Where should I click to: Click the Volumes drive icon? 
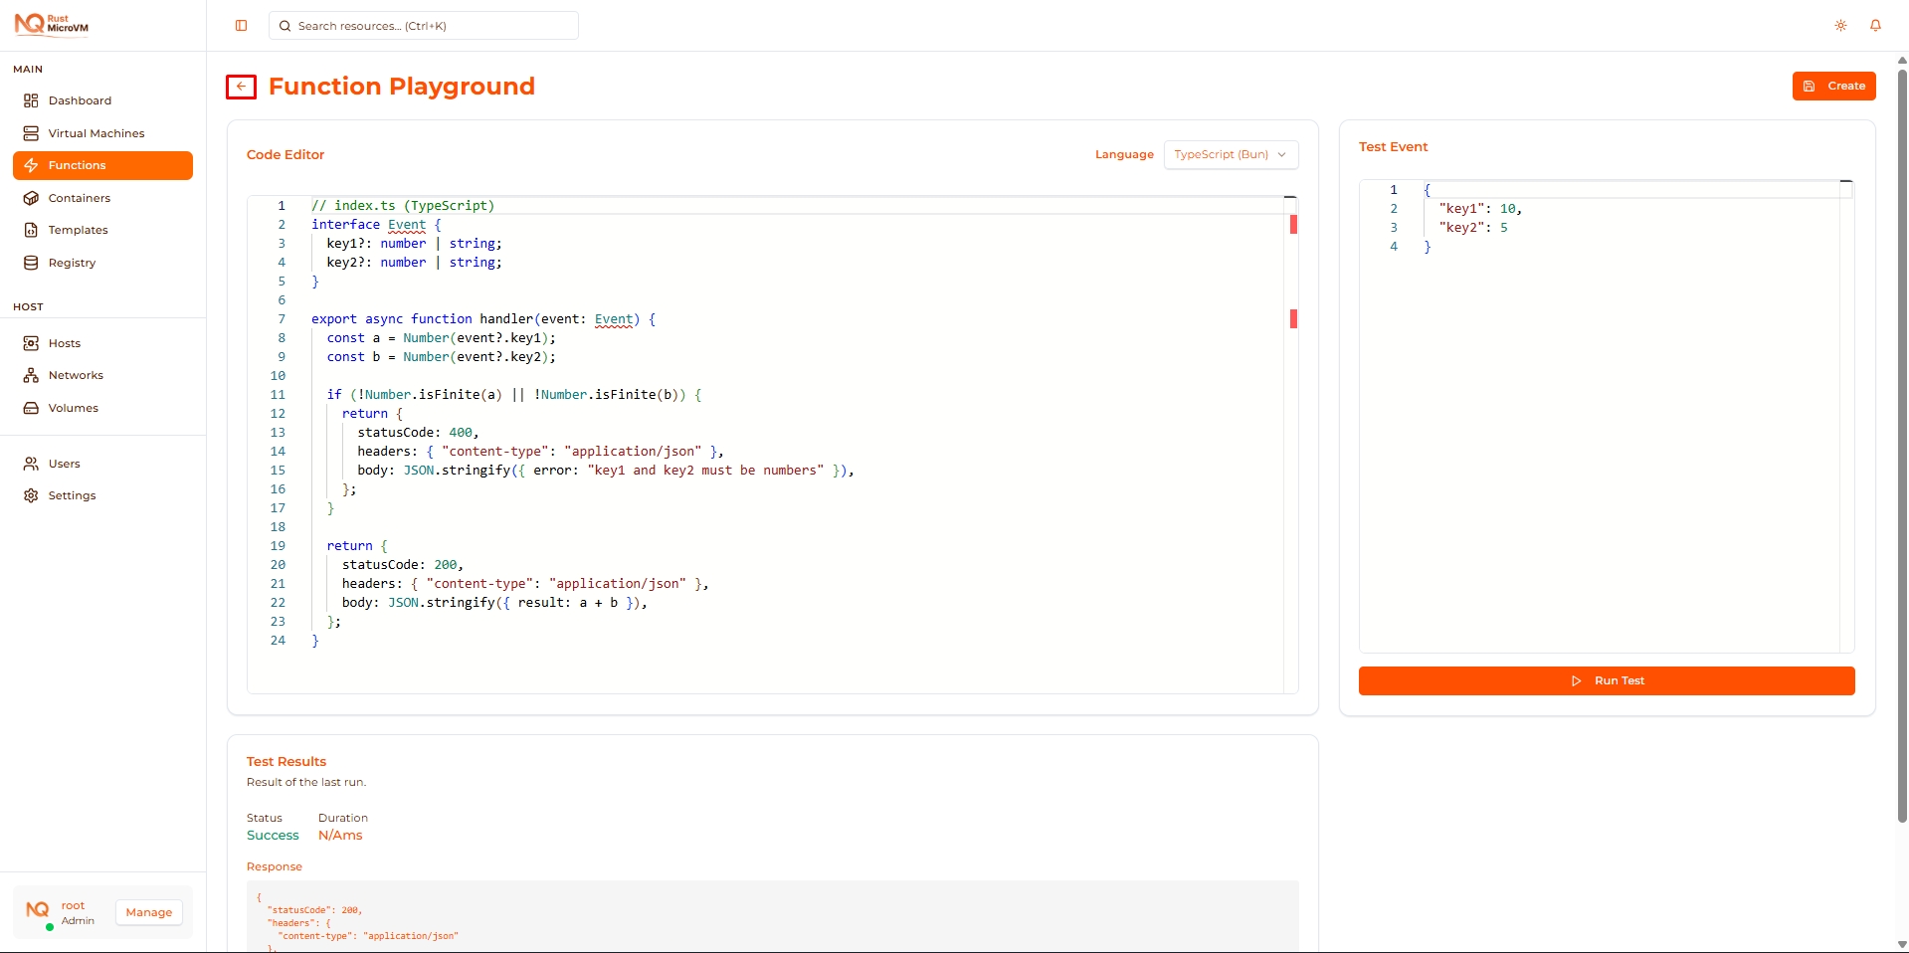point(31,408)
